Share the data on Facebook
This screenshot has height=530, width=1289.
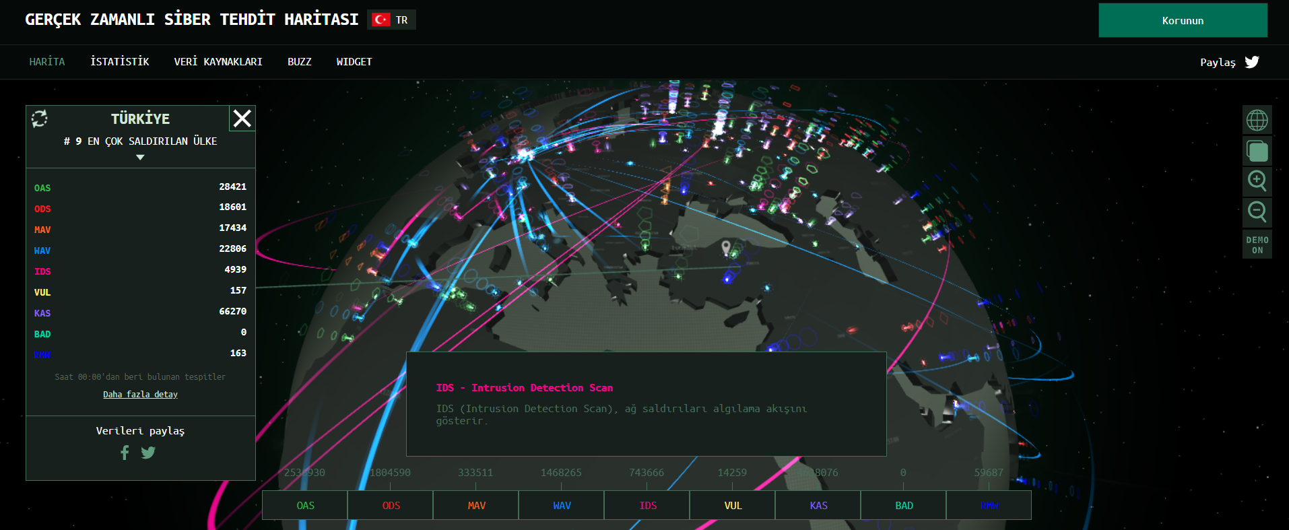tap(125, 453)
